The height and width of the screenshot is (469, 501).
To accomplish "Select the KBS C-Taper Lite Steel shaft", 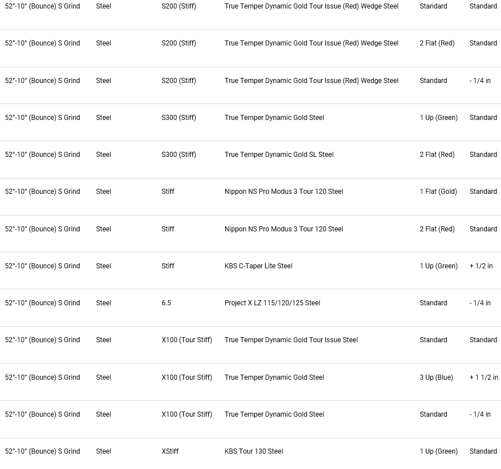I will pyautogui.click(x=258, y=266).
